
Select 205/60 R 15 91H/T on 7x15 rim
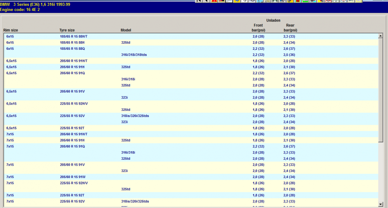click(x=73, y=134)
